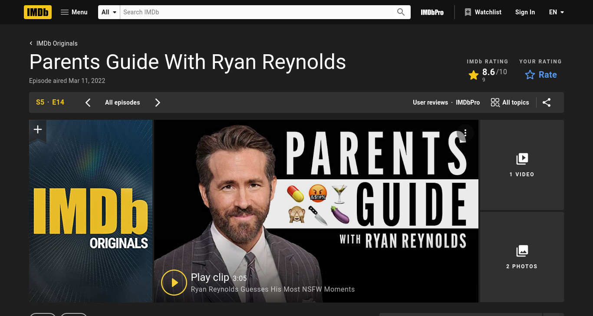Click Sign In
This screenshot has width=593, height=316.
pos(525,12)
